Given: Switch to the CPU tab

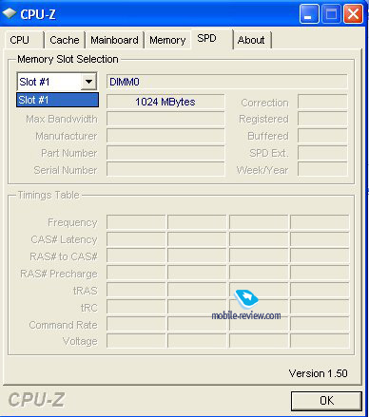Looking at the screenshot, I should (24, 40).
